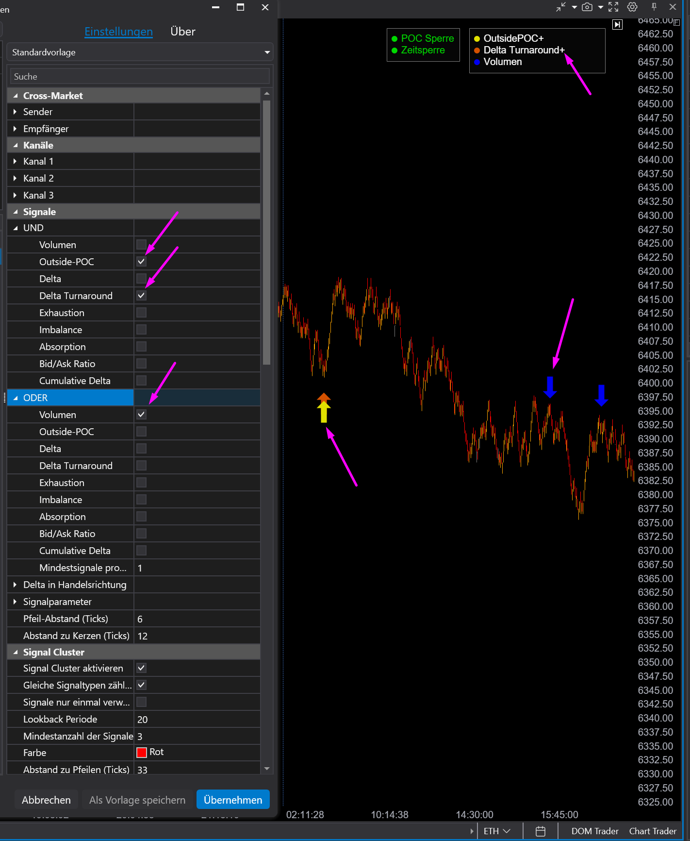Collapse the Cross-Market section header
This screenshot has width=690, height=841.
(x=15, y=96)
